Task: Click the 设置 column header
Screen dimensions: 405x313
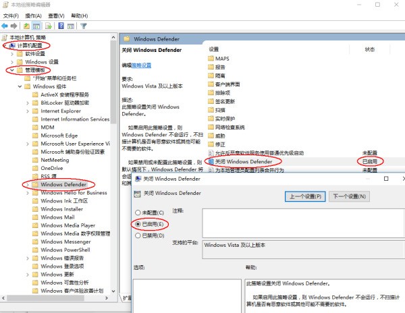Action: click(x=214, y=49)
